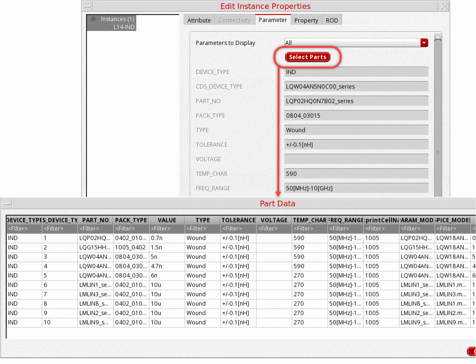
Task: Sort by the TEMP_CHAR column header
Action: click(310, 220)
